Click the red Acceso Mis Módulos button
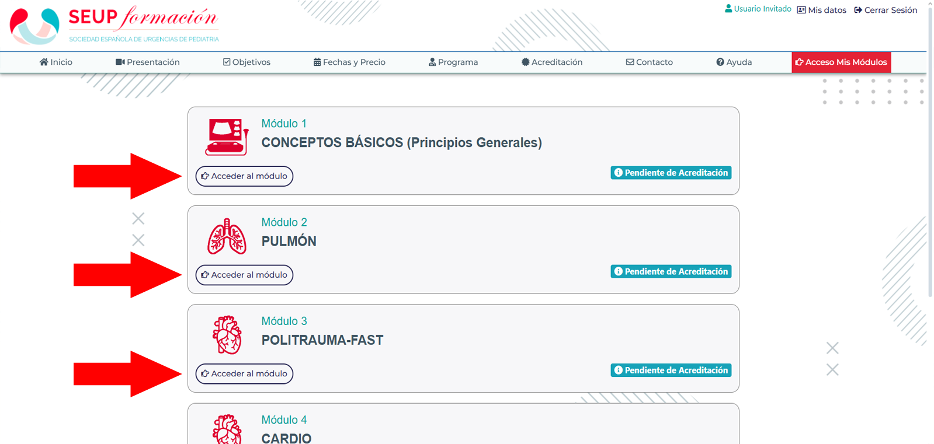This screenshot has width=934, height=444. click(x=841, y=62)
